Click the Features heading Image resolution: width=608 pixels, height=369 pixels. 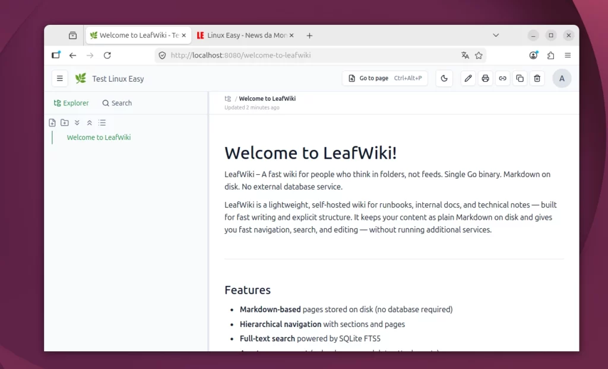pos(248,290)
